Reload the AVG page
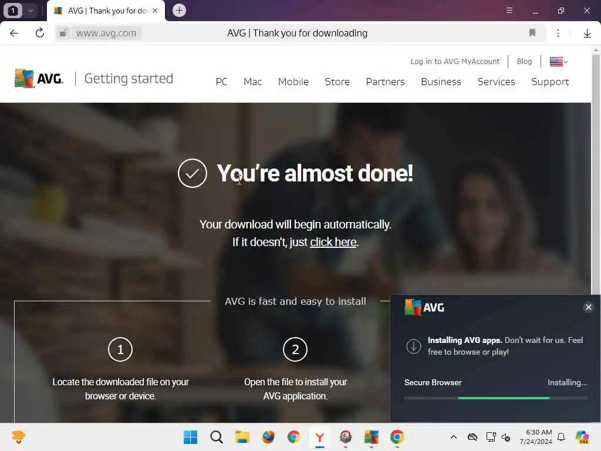The image size is (601, 451). (x=40, y=33)
